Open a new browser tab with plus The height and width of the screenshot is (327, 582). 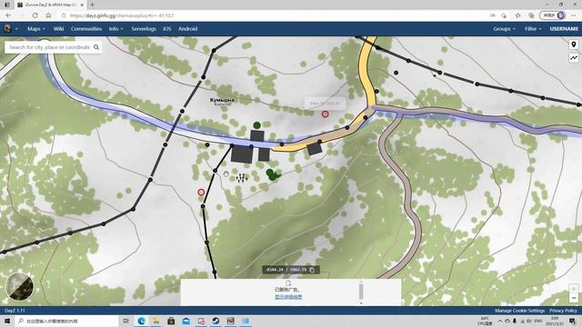[x=93, y=5]
